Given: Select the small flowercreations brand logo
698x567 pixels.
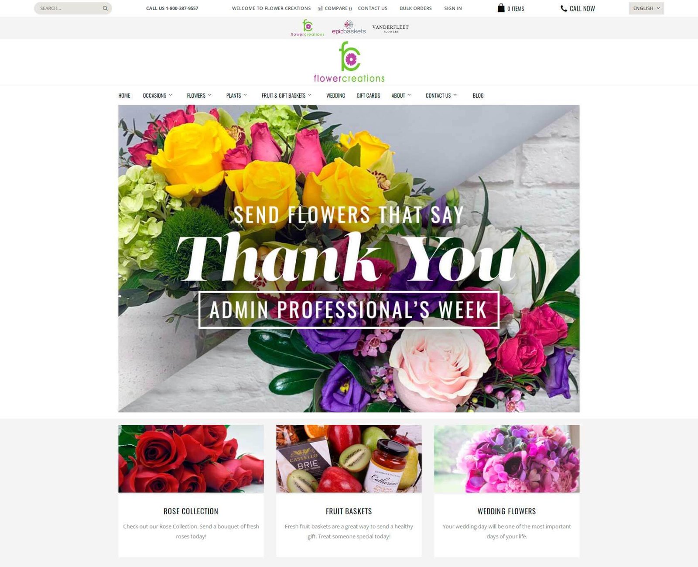Looking at the screenshot, I should click(x=308, y=27).
